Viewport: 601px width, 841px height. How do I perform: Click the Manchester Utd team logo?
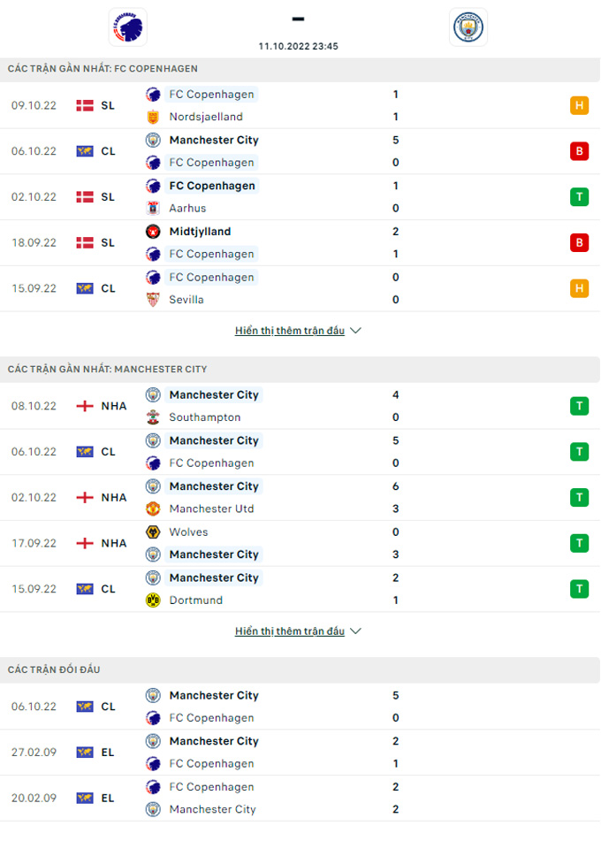(153, 509)
